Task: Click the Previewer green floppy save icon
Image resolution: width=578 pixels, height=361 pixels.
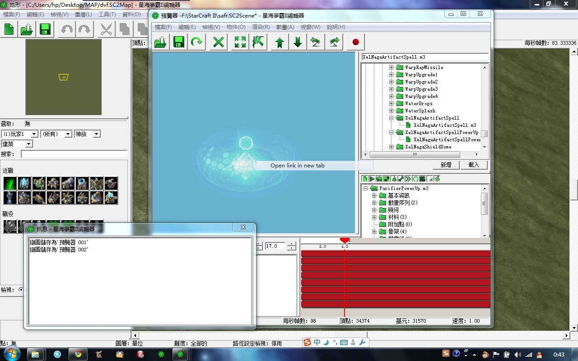Action: click(x=179, y=42)
